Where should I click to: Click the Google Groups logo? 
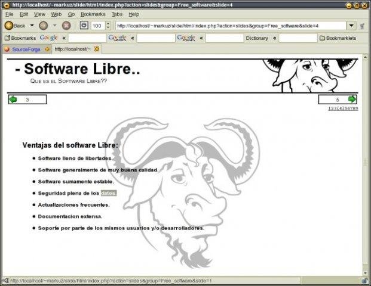(x=117, y=38)
